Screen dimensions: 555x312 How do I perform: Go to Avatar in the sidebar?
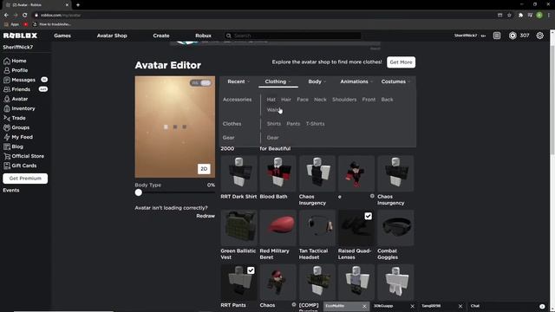[x=16, y=99]
